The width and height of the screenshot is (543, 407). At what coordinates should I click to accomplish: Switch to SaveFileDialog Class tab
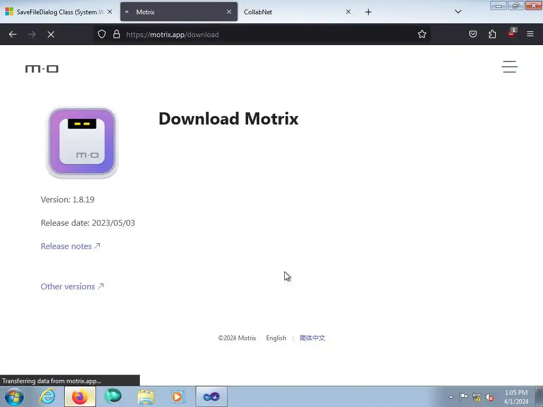pos(59,12)
